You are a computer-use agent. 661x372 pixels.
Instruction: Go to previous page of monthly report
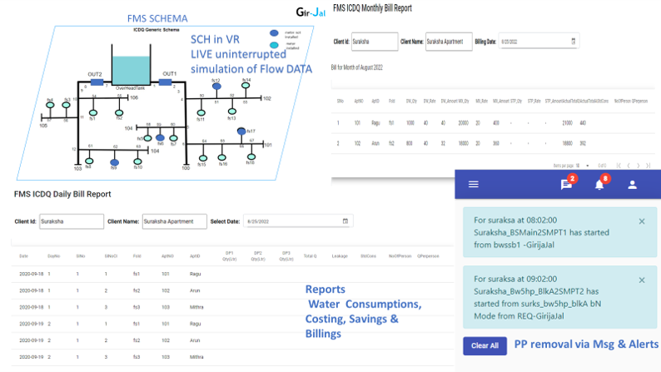[x=629, y=166]
